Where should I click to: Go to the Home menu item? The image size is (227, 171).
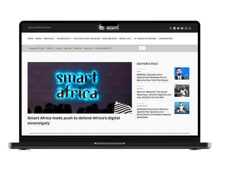(x=30, y=38)
